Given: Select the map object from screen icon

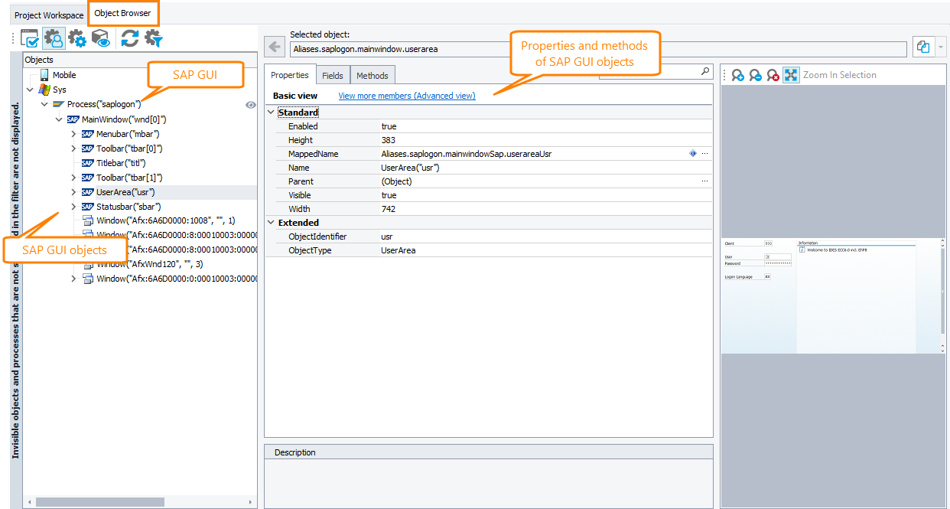Looking at the screenshot, I should (30, 38).
